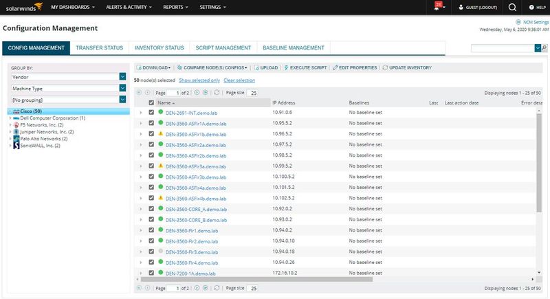Click the SonicWALL vendor icon in tree
The width and height of the screenshot is (550, 299).
tap(16, 146)
